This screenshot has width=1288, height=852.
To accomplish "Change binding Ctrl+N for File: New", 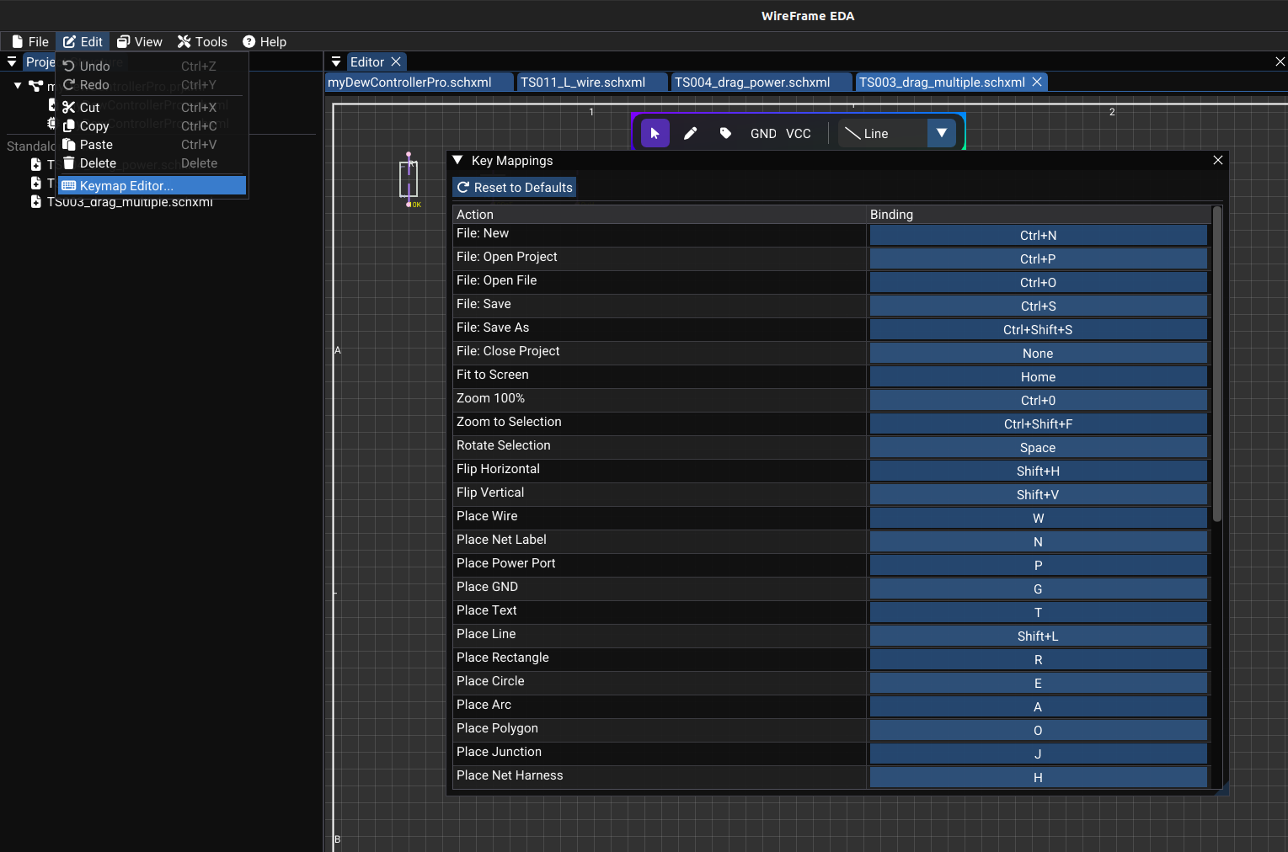I will click(1038, 236).
